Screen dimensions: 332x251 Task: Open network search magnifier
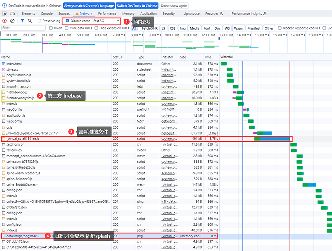click(30, 21)
